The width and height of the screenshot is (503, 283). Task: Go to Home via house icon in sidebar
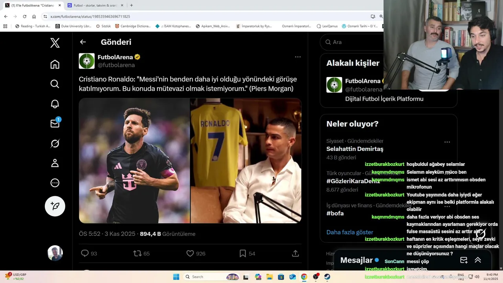pyautogui.click(x=55, y=64)
